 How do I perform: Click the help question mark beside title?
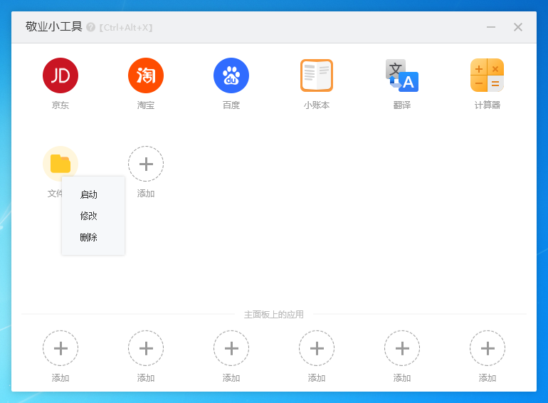click(x=90, y=27)
